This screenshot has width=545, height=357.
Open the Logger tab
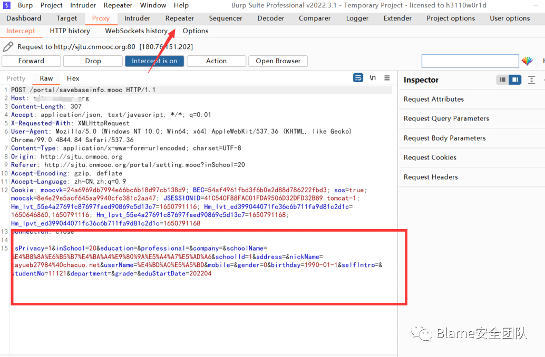pos(357,18)
